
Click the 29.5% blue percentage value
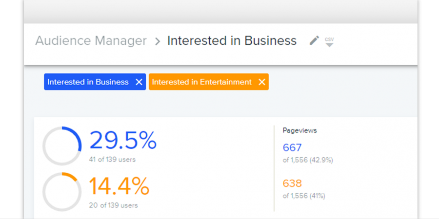coord(123,141)
